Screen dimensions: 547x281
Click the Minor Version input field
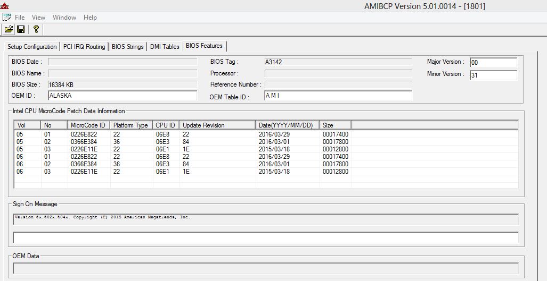(x=493, y=75)
